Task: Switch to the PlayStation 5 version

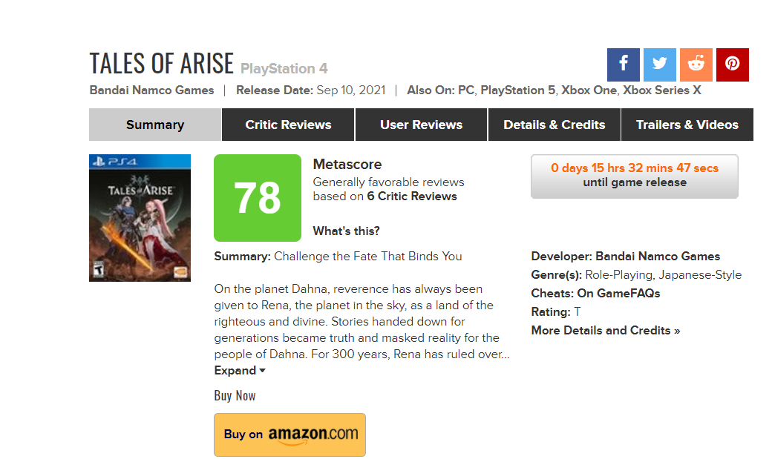Action: point(518,90)
